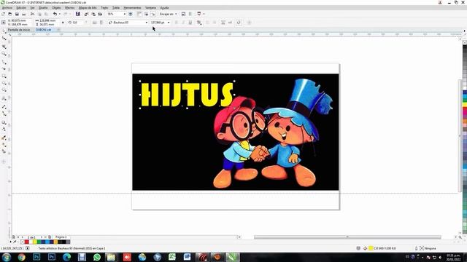Open Microsoft Word from taskbar
The image size is (467, 262).
(187, 257)
